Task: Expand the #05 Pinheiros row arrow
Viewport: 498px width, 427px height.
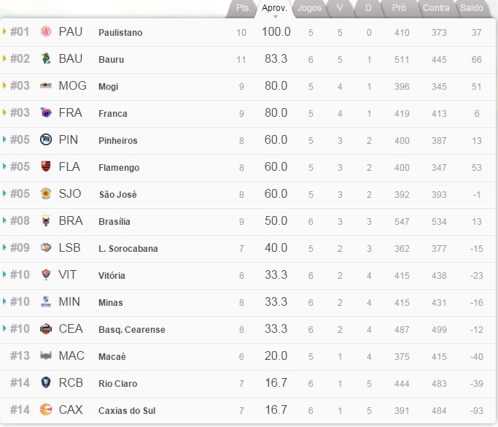Action: [x=4, y=140]
